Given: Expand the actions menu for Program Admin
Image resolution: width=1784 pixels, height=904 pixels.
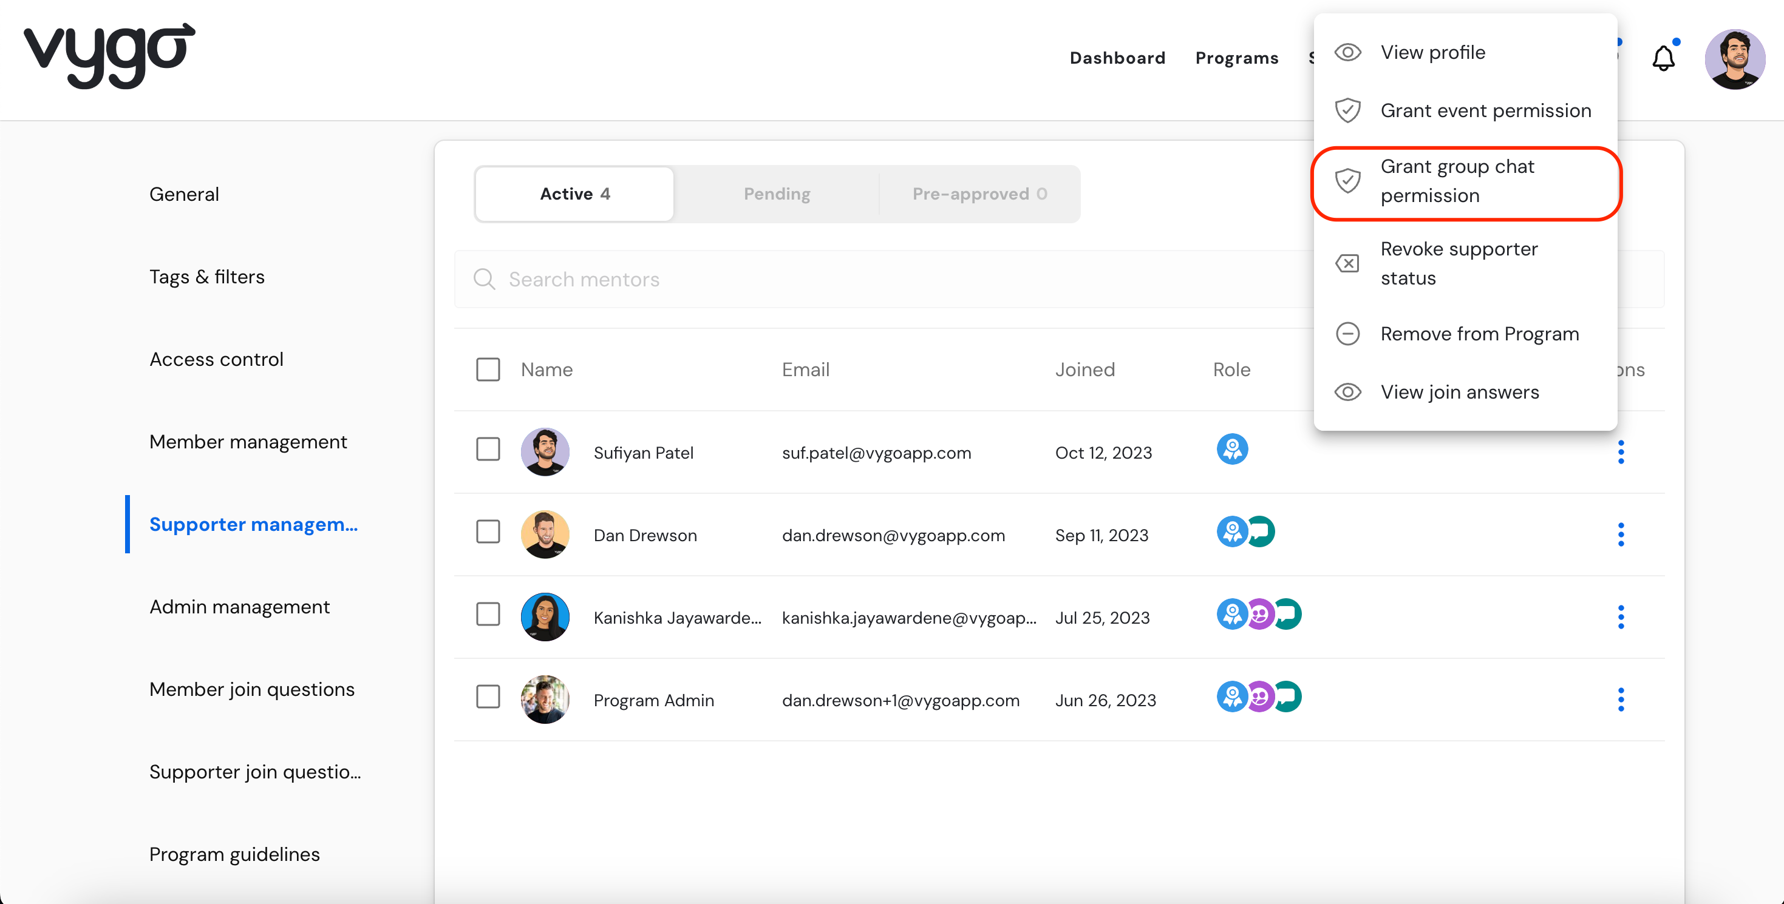Looking at the screenshot, I should coord(1621,699).
